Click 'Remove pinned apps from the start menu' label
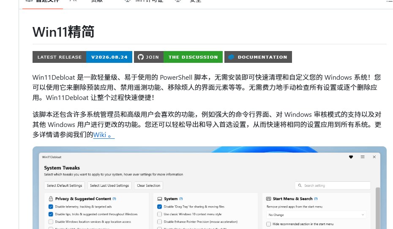Screen dimensions: 393x229 [x=295, y=207]
